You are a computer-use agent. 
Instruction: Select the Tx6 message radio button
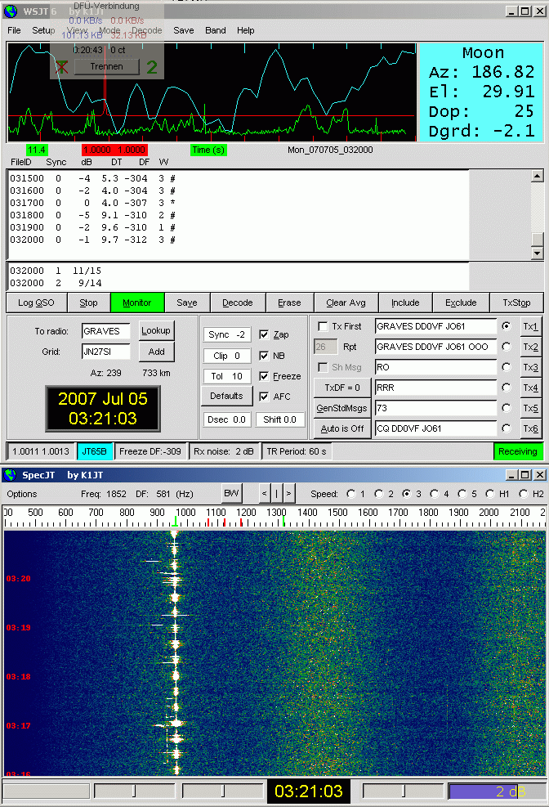click(x=507, y=428)
